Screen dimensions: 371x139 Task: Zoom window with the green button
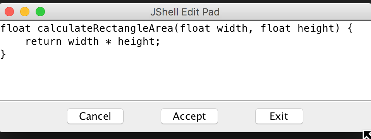(40, 12)
